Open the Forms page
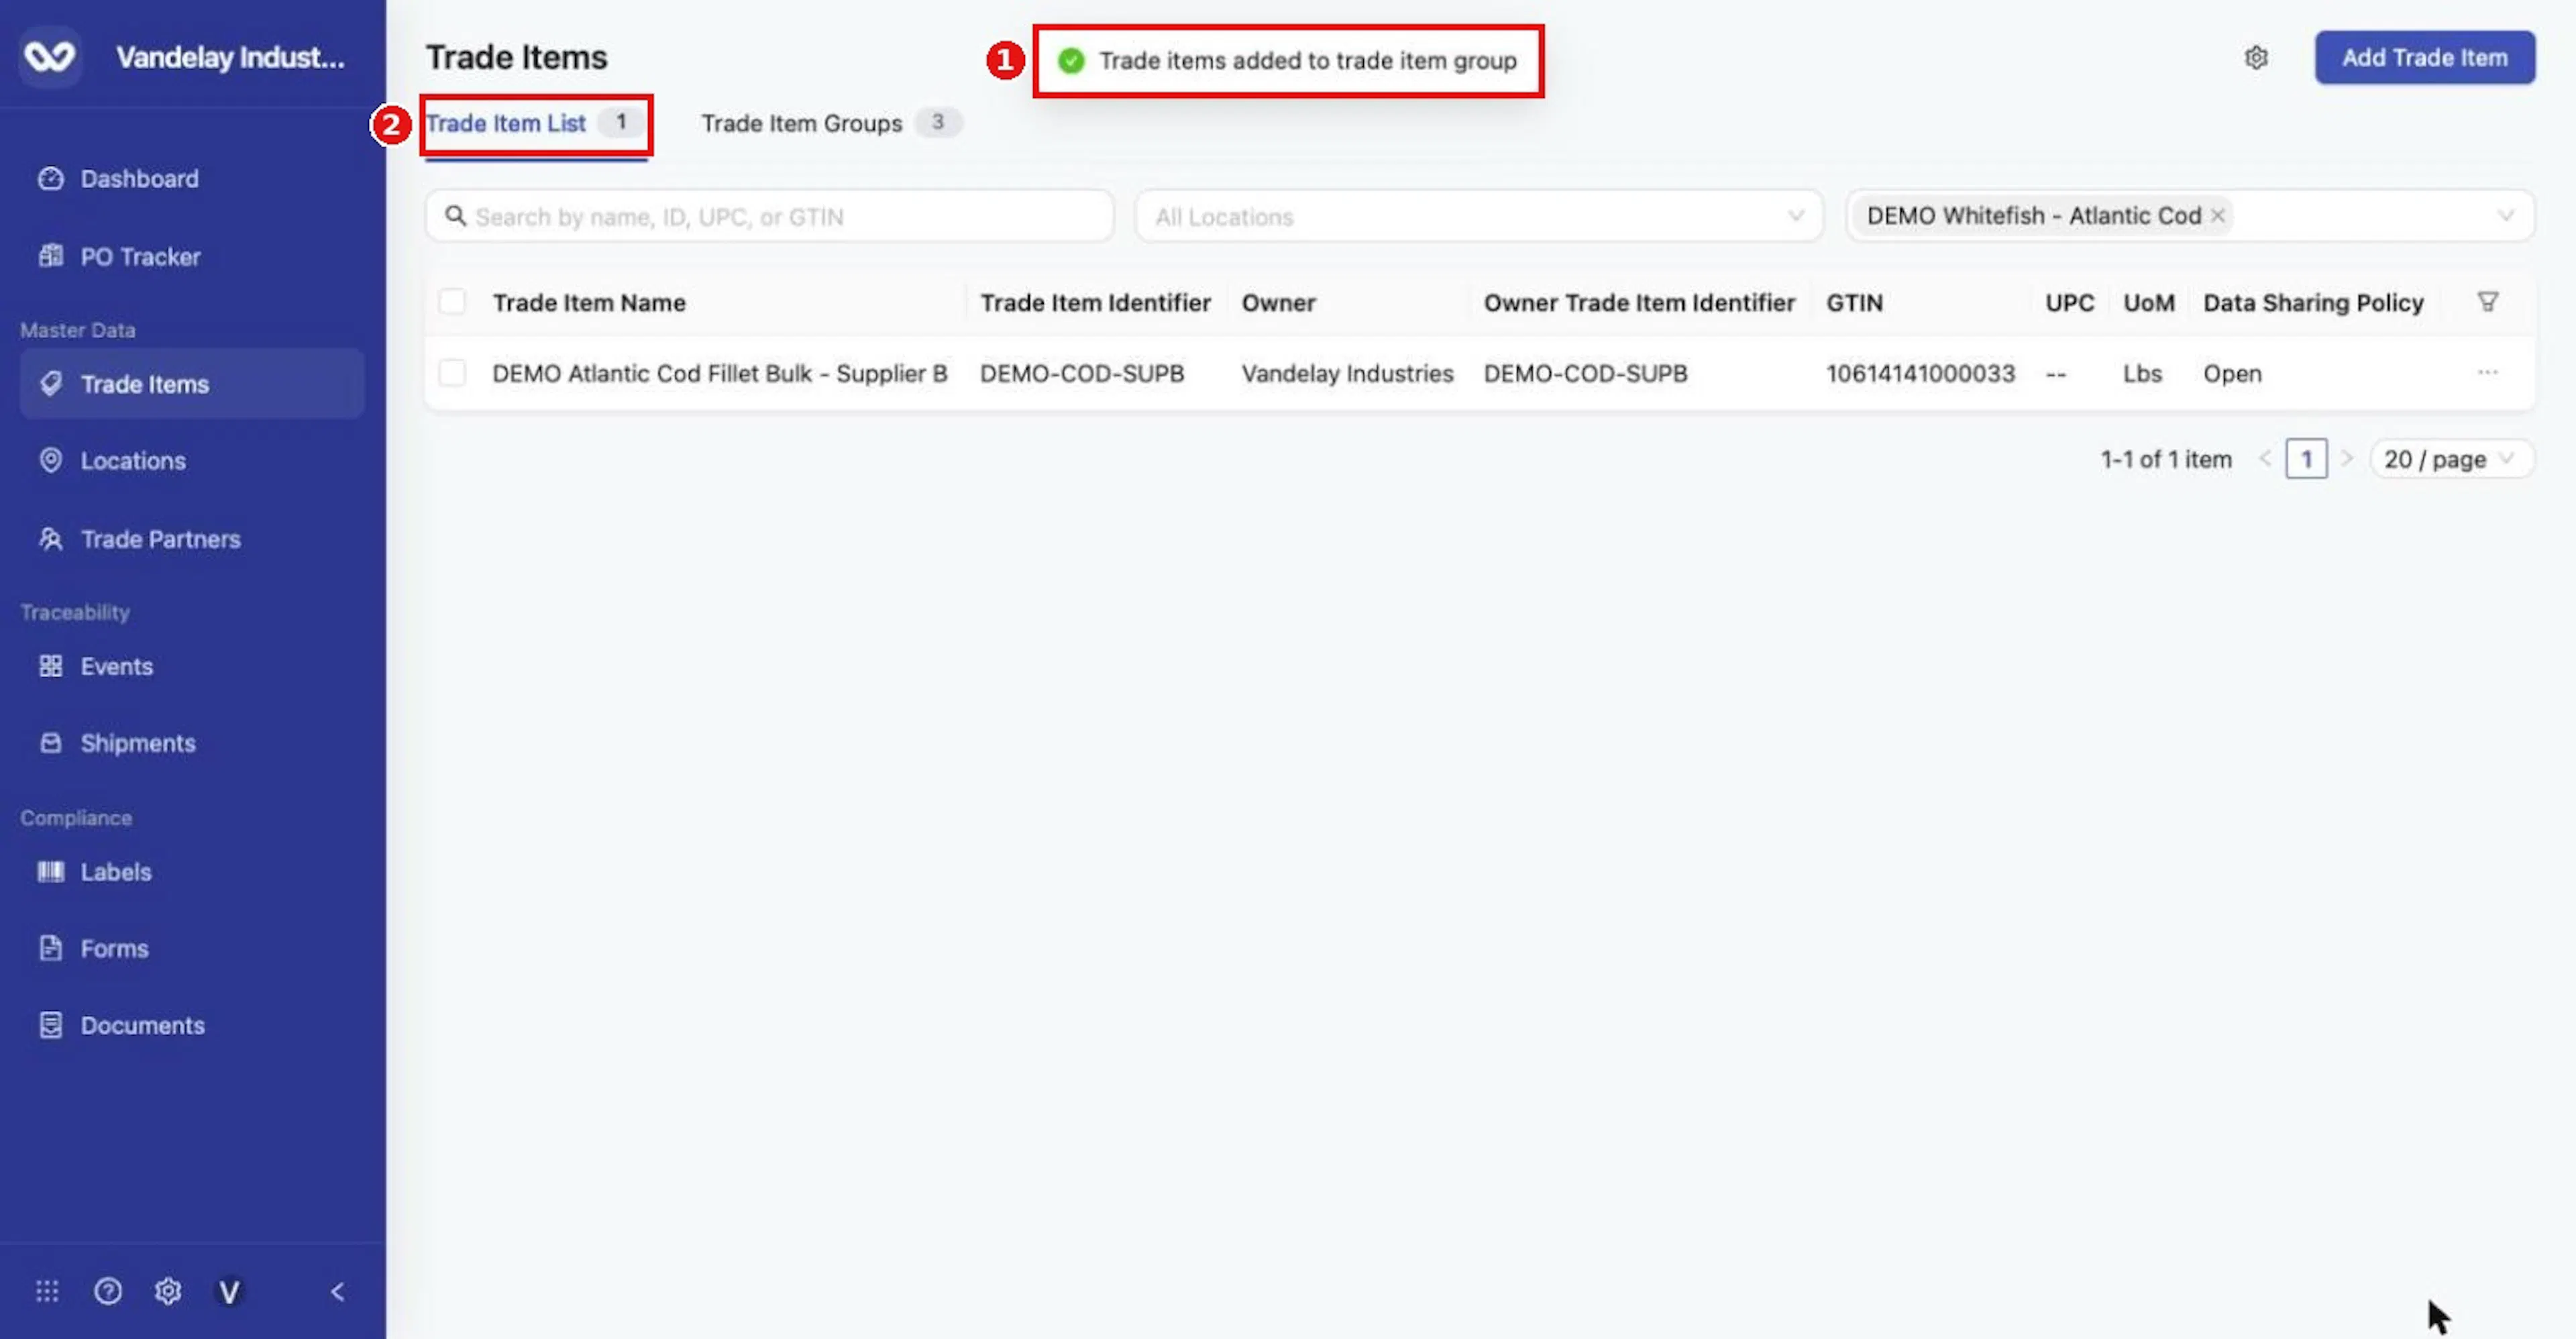This screenshot has height=1339, width=2576. coord(114,948)
